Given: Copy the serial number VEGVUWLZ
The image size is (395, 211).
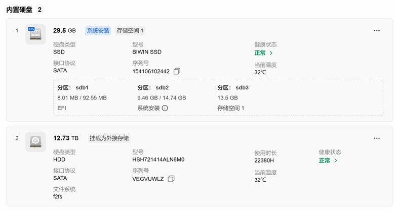Looking at the screenshot, I should [171, 179].
